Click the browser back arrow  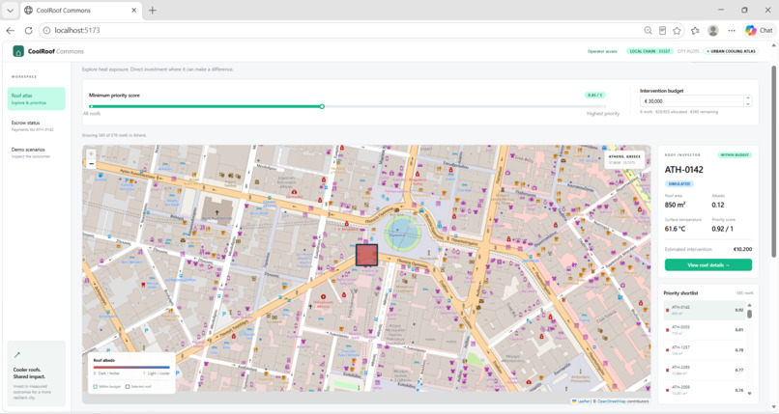coord(10,30)
